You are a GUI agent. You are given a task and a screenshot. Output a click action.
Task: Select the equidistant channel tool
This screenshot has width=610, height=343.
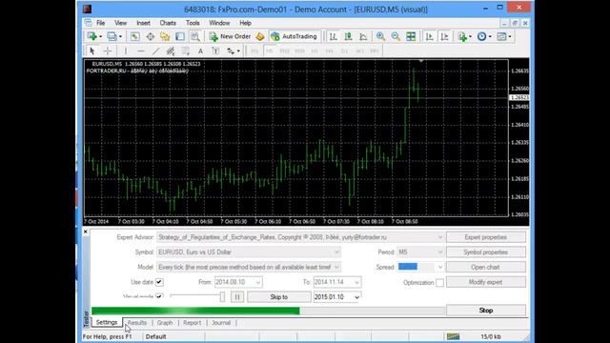tap(171, 50)
